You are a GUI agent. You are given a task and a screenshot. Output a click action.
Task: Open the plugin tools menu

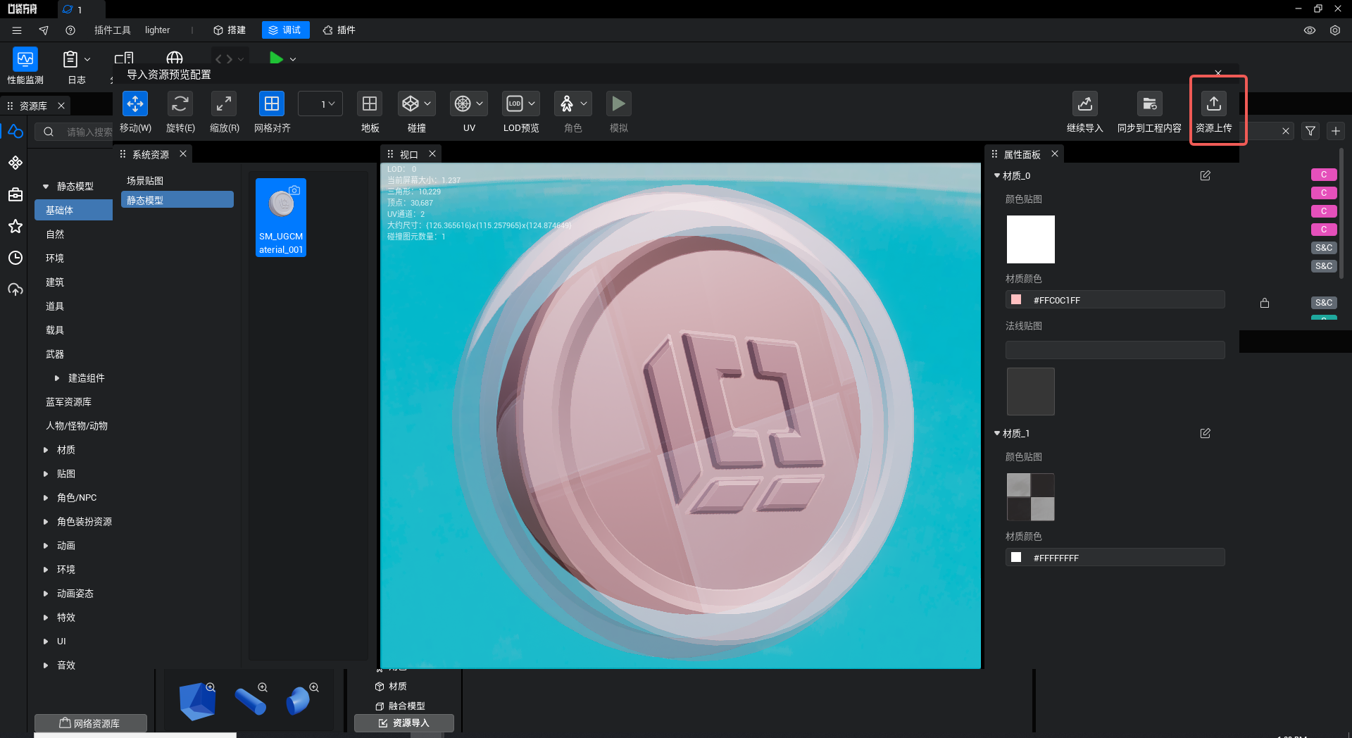point(113,30)
